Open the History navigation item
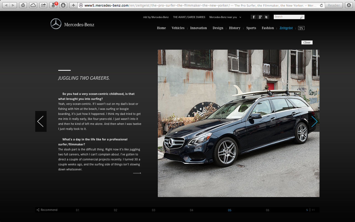Viewport: 355px width, 222px height. pyautogui.click(x=235, y=28)
